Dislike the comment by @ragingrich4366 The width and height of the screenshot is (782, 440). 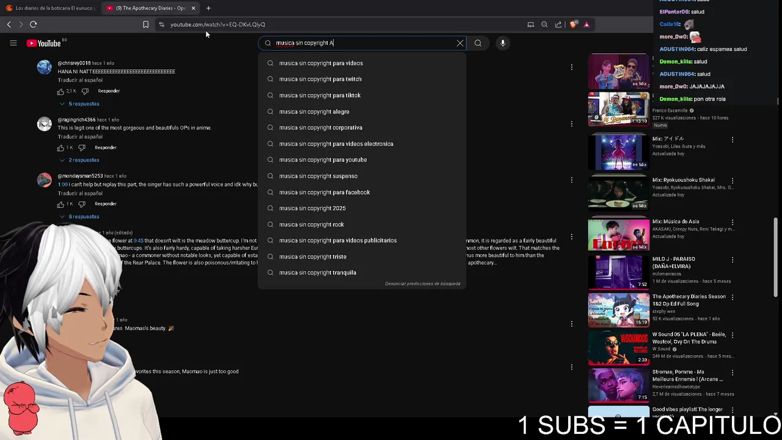[82, 147]
